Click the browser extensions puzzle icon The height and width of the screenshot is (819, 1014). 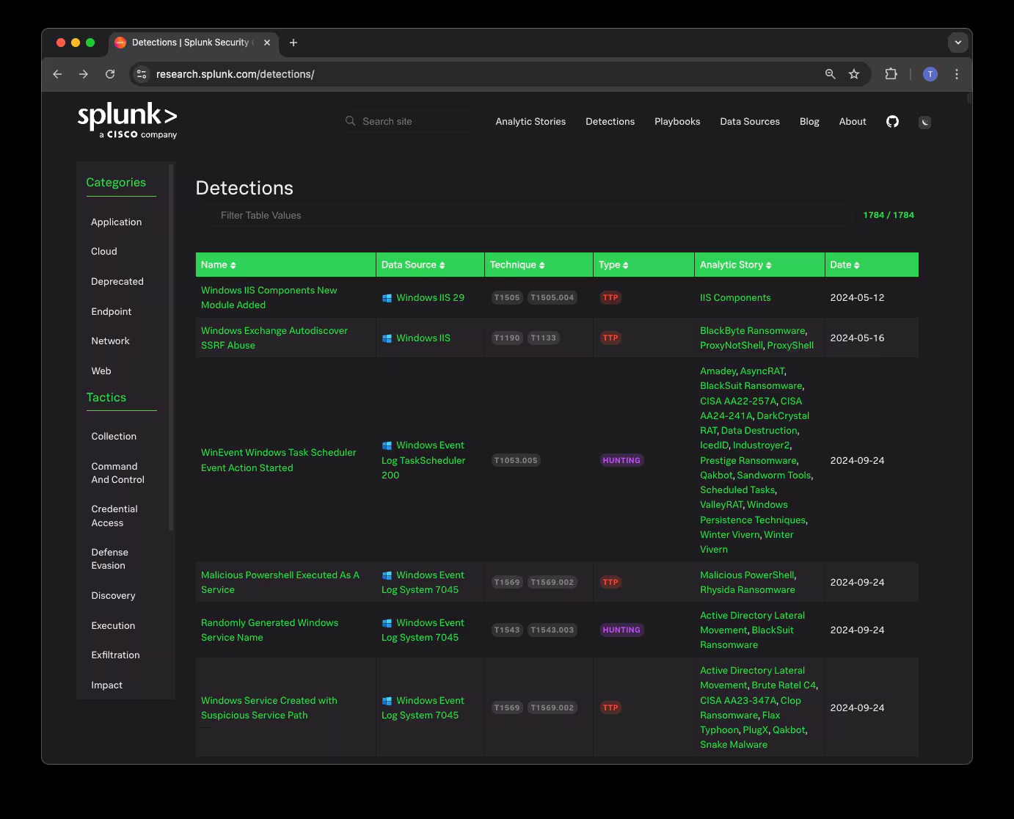click(x=891, y=74)
